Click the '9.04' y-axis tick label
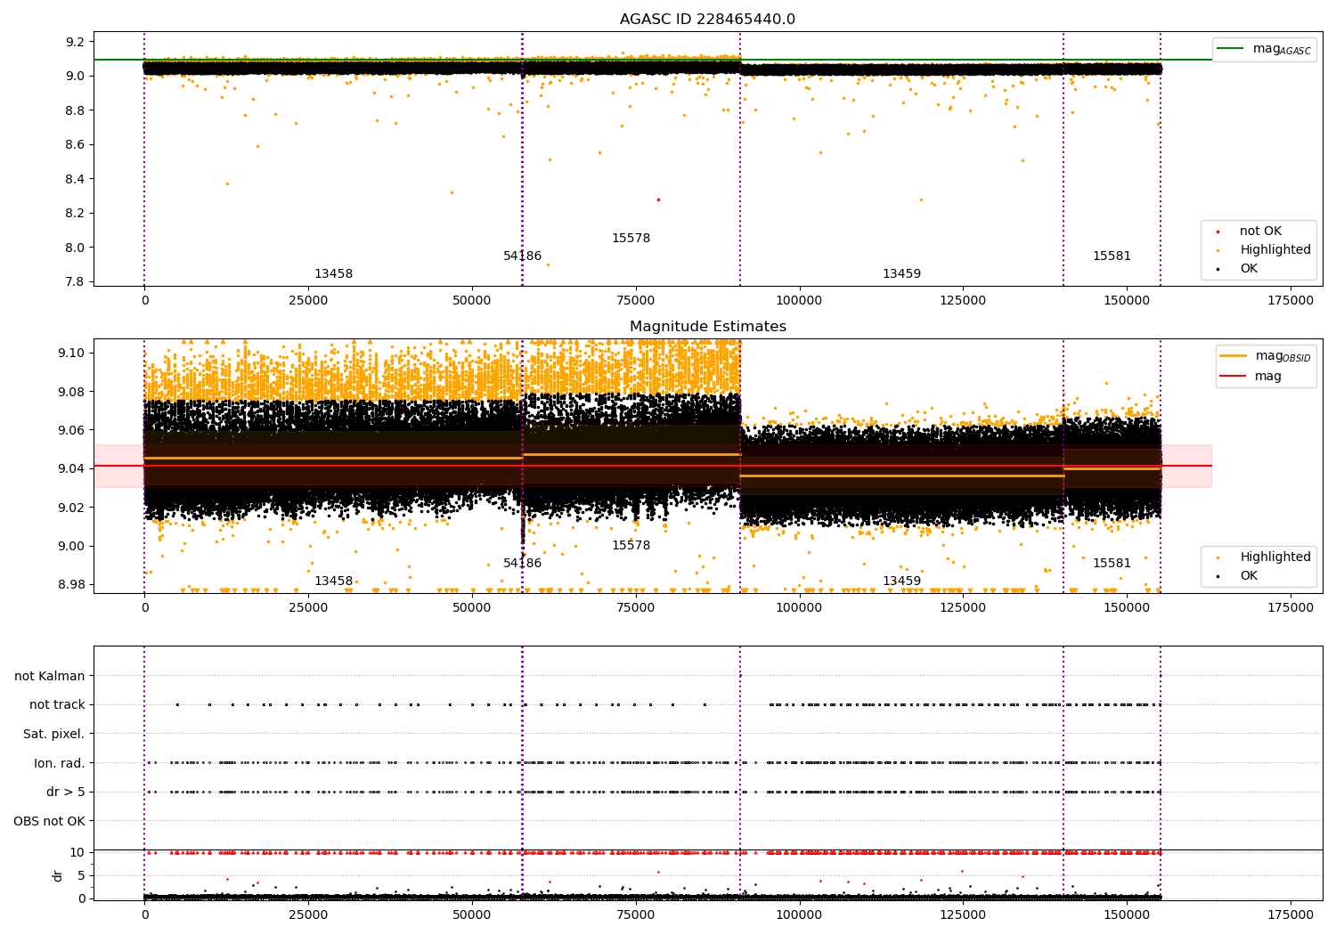 71,468
